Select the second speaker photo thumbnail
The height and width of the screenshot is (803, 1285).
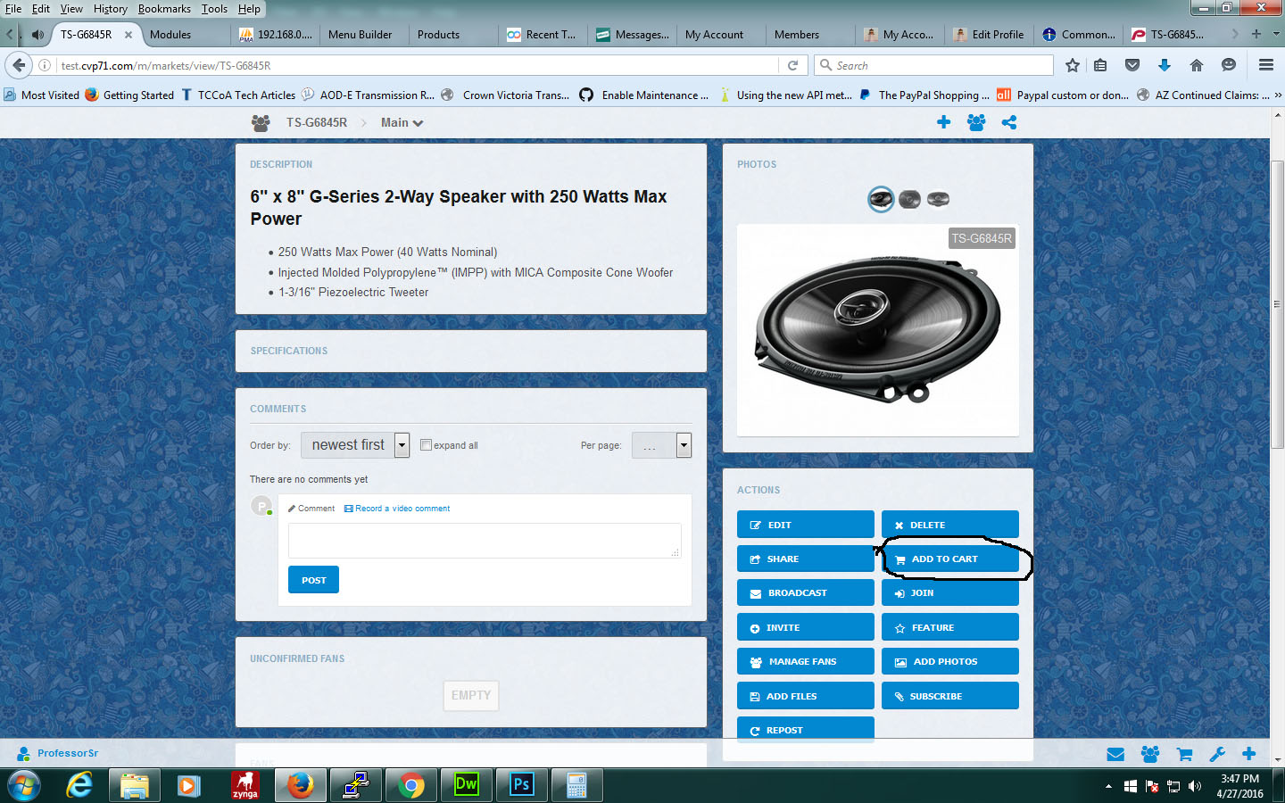coord(909,199)
